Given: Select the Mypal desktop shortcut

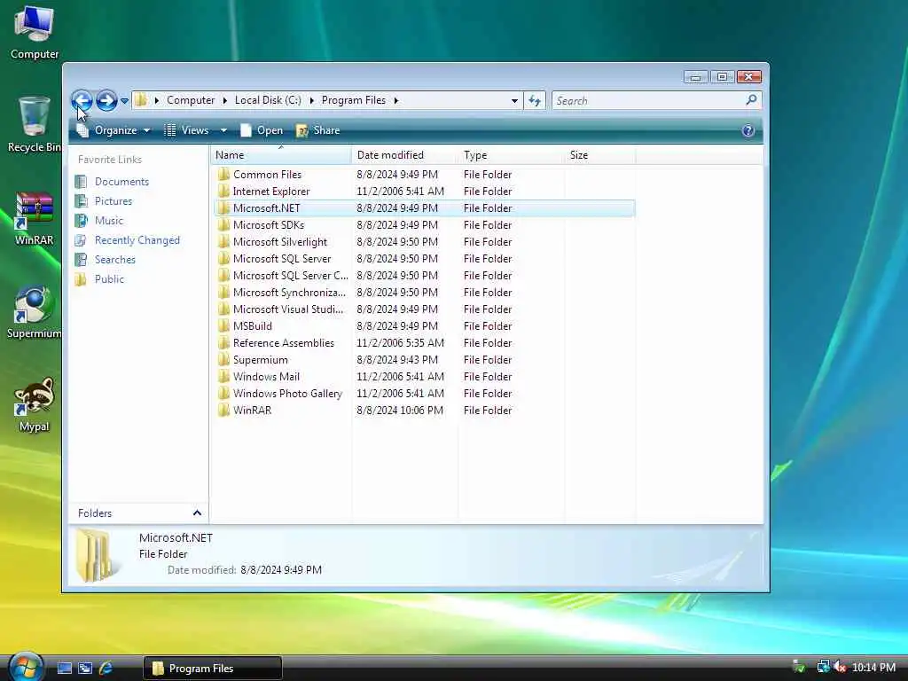Looking at the screenshot, I should (35, 404).
